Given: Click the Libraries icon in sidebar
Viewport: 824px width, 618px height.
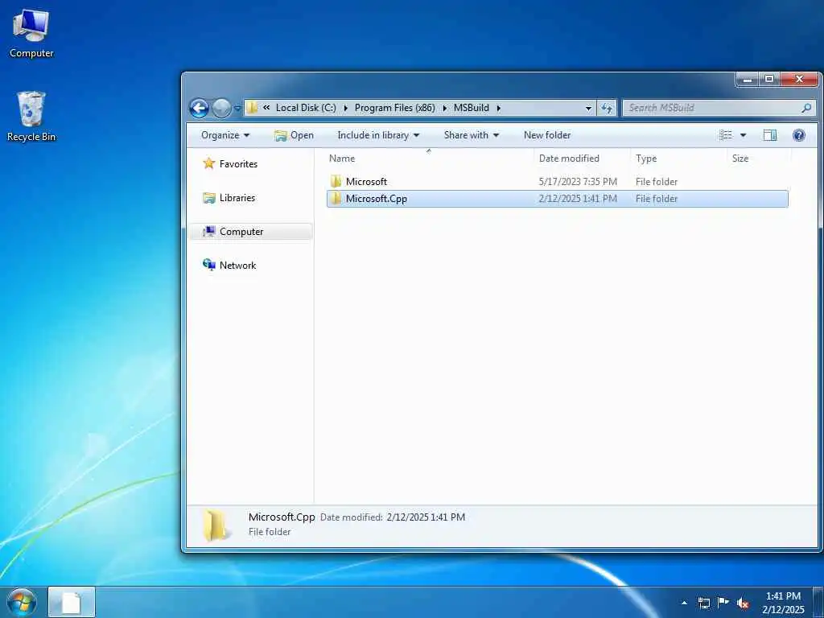Looking at the screenshot, I should [209, 198].
